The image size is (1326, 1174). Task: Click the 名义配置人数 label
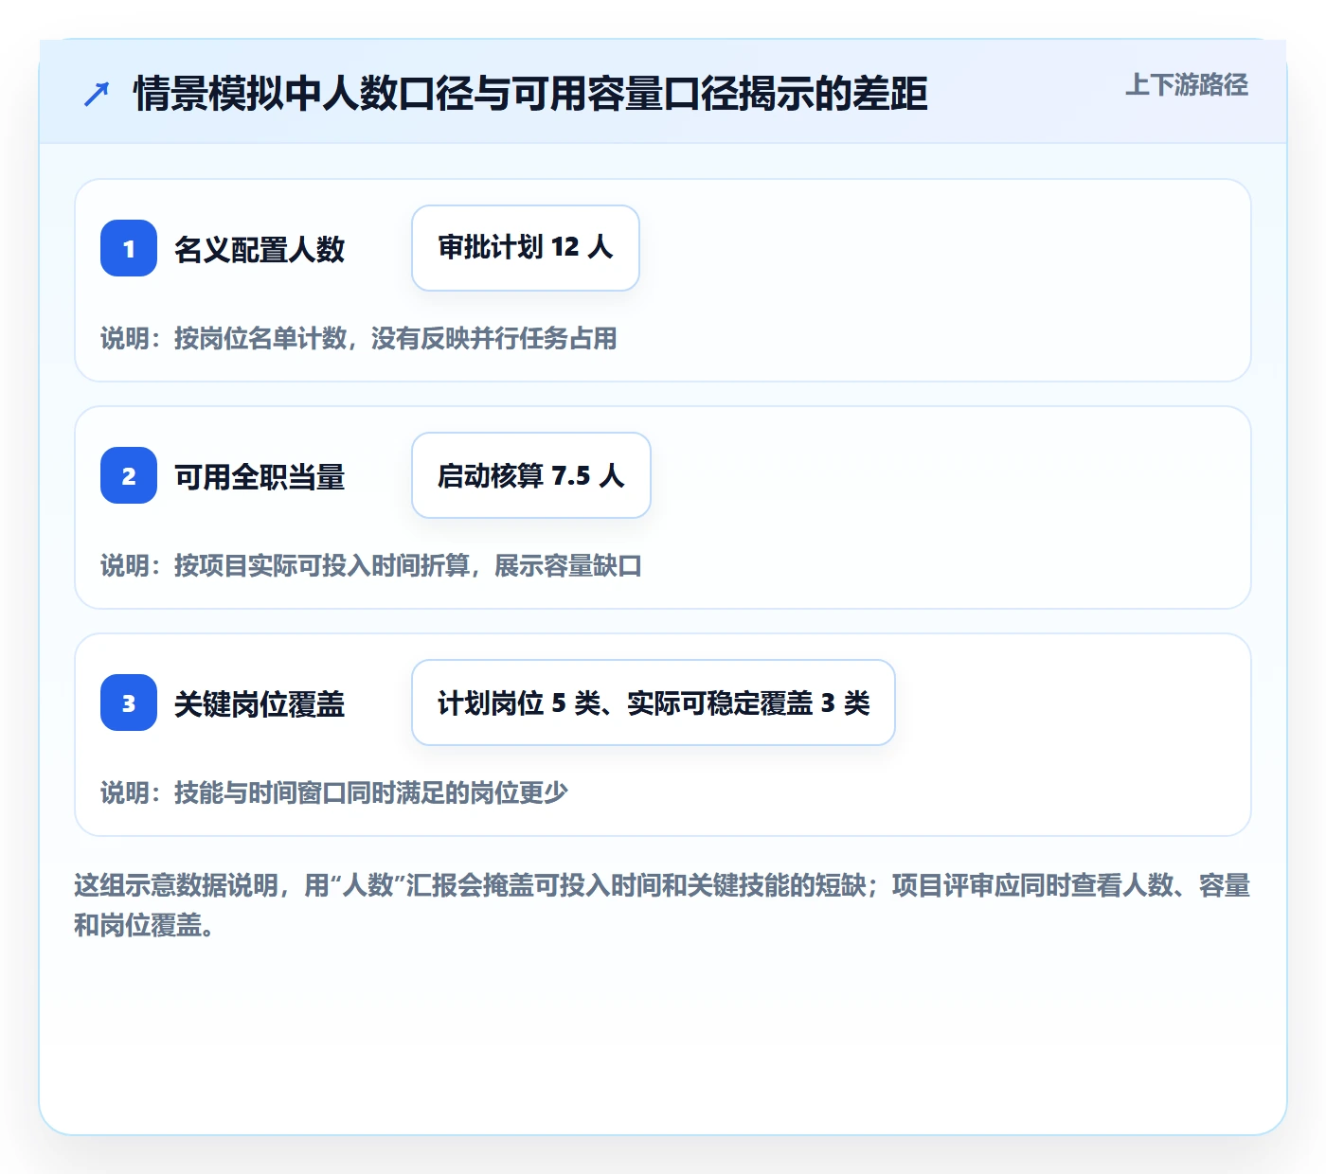coord(260,249)
